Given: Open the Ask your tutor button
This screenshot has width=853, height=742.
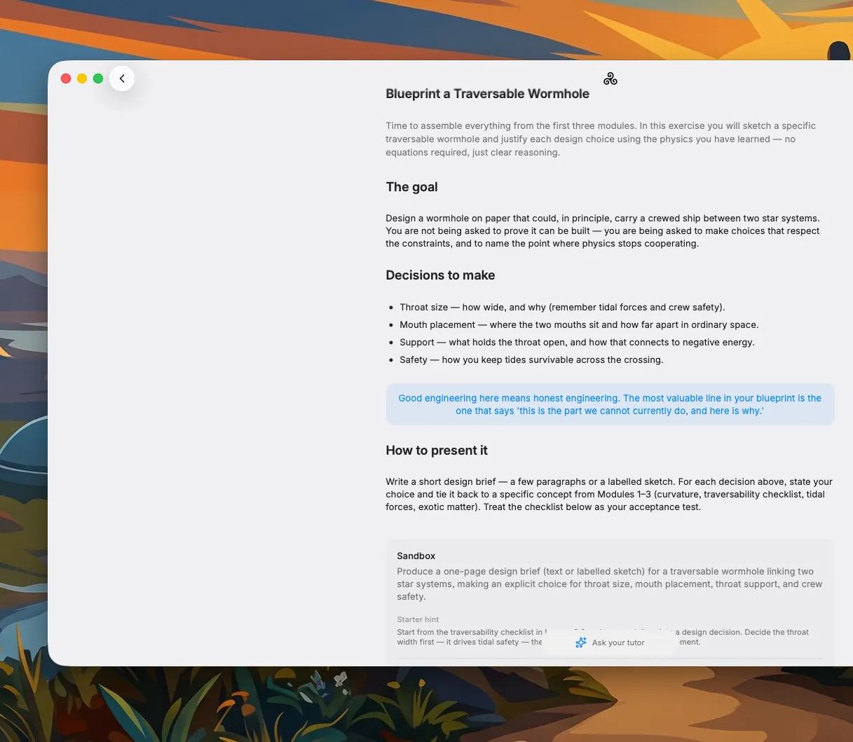Looking at the screenshot, I should click(610, 643).
